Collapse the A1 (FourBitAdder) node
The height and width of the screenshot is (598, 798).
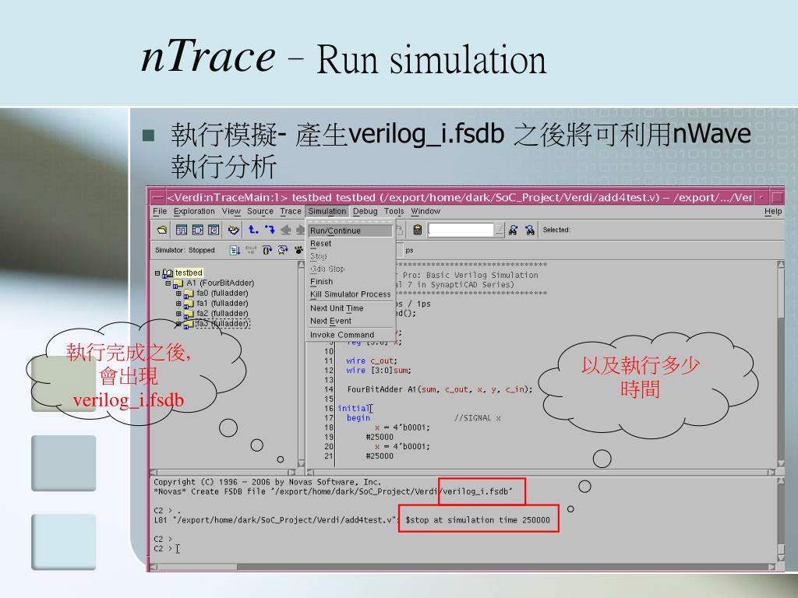pos(168,283)
